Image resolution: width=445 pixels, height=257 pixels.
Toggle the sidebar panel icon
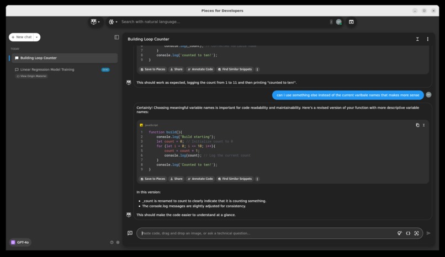tap(116, 37)
